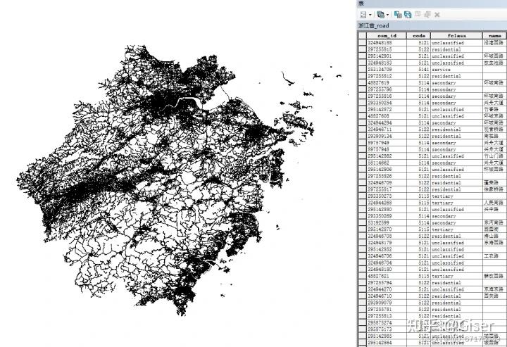Click the Switch Selection icon

(408, 15)
